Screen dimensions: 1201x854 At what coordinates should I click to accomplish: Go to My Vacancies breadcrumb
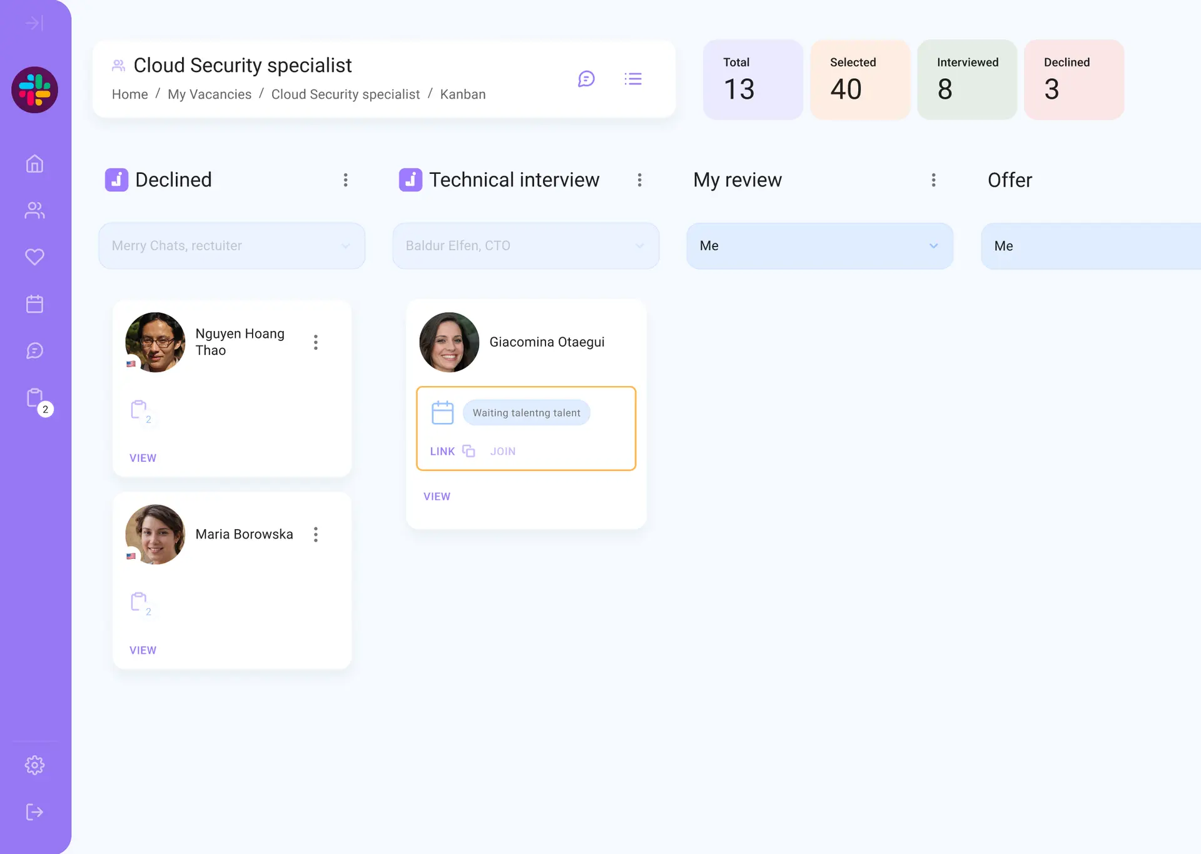[210, 94]
